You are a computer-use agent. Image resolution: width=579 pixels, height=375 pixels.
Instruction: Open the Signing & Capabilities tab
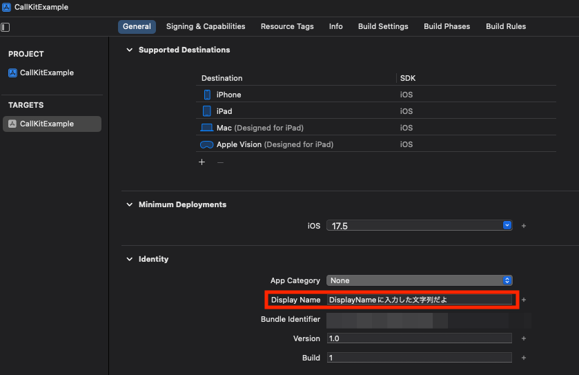pyautogui.click(x=206, y=26)
